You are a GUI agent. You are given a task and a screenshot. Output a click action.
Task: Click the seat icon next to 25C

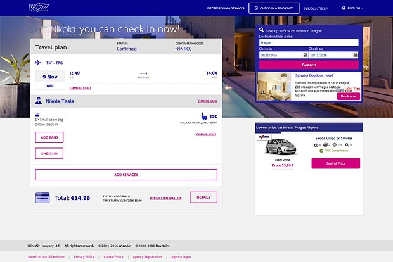(204, 116)
